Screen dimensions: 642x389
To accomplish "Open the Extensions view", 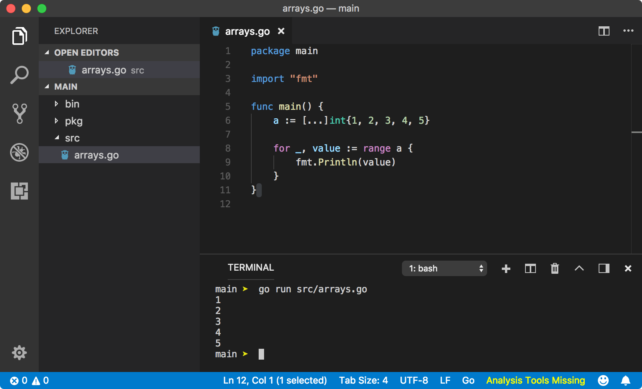I will (x=19, y=191).
